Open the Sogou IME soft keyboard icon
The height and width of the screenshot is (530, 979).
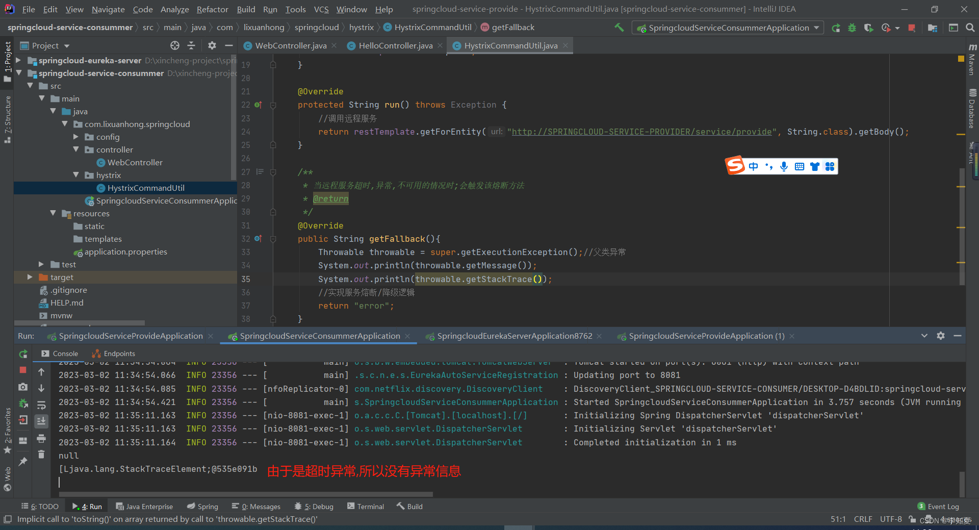(x=800, y=166)
